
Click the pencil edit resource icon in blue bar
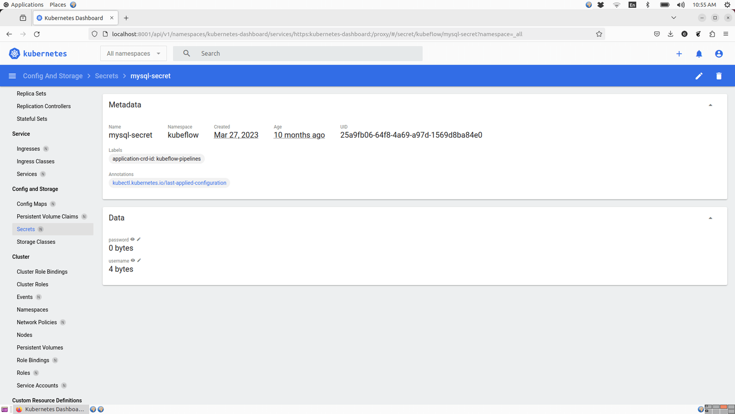699,76
